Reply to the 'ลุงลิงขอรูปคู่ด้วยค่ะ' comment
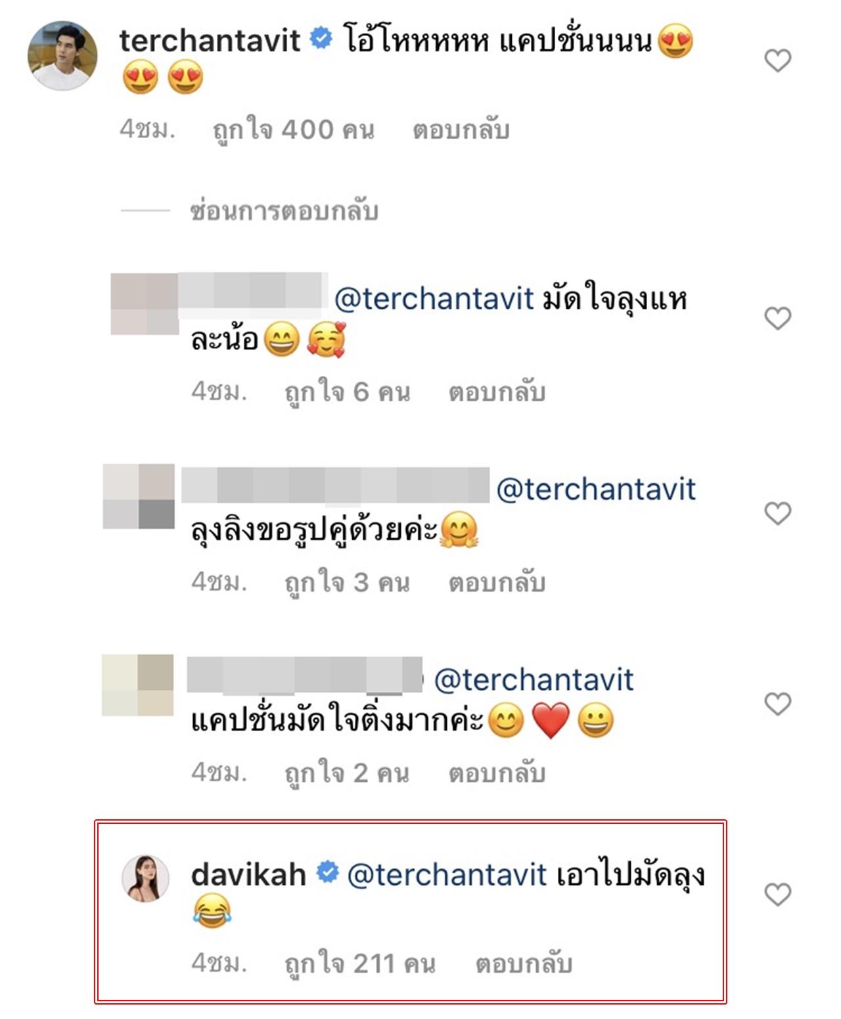This screenshot has width=841, height=1019. point(497,583)
